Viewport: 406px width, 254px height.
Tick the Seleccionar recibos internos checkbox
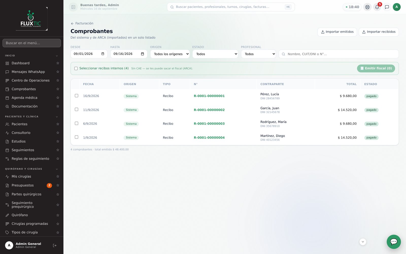point(76,68)
